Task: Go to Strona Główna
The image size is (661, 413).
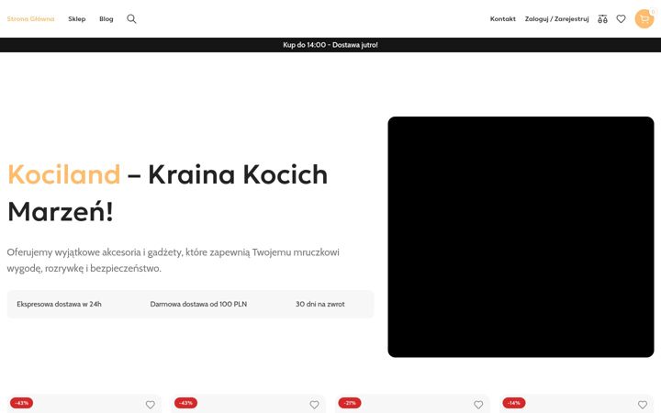Action: tap(31, 19)
